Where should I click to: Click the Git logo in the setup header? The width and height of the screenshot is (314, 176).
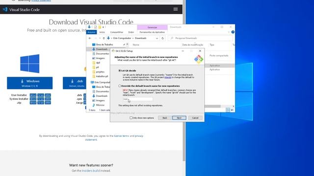coord(198,59)
